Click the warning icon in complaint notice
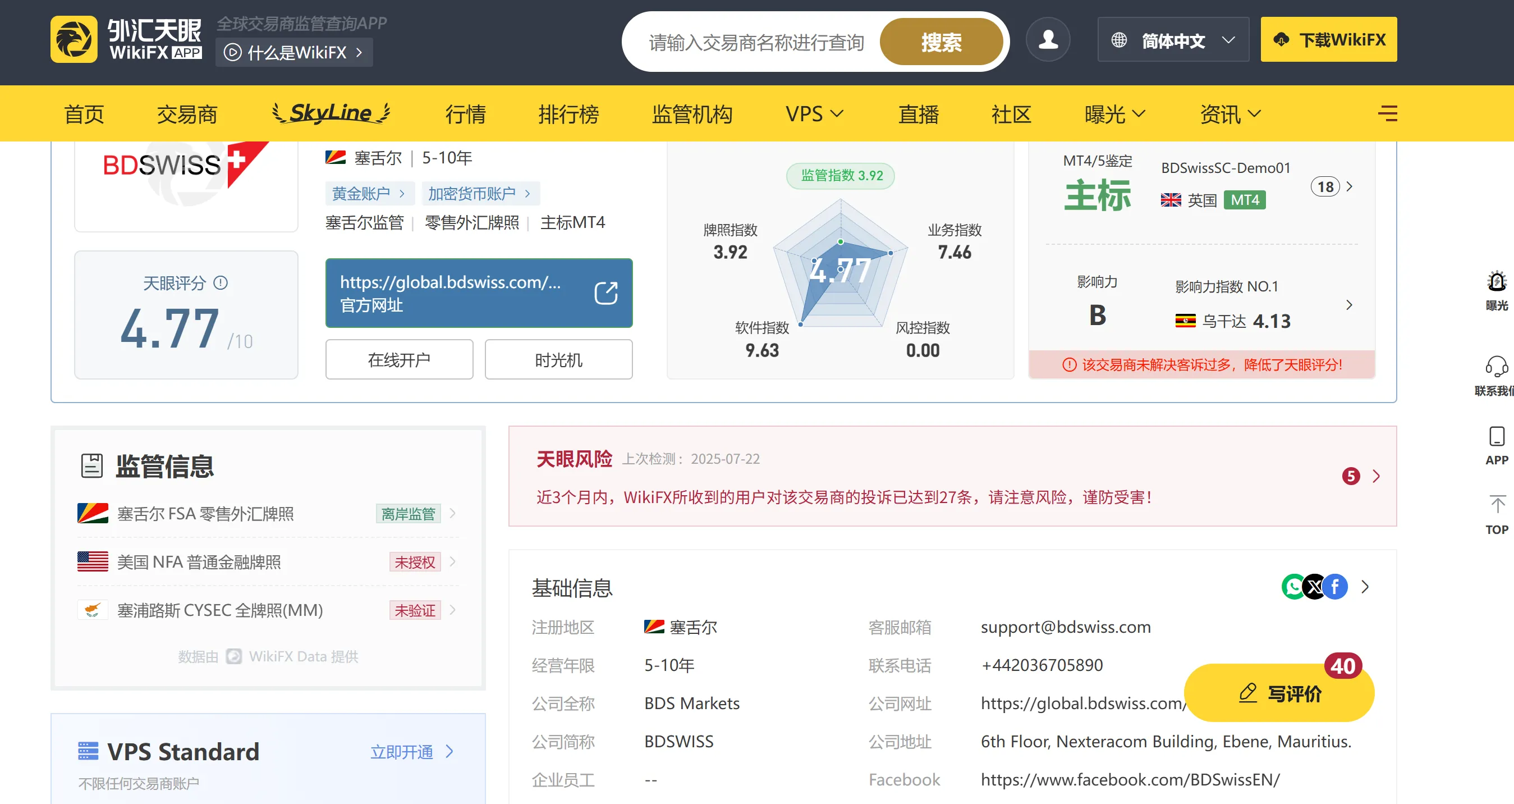Screen dimensions: 1514x804 click(x=1069, y=364)
